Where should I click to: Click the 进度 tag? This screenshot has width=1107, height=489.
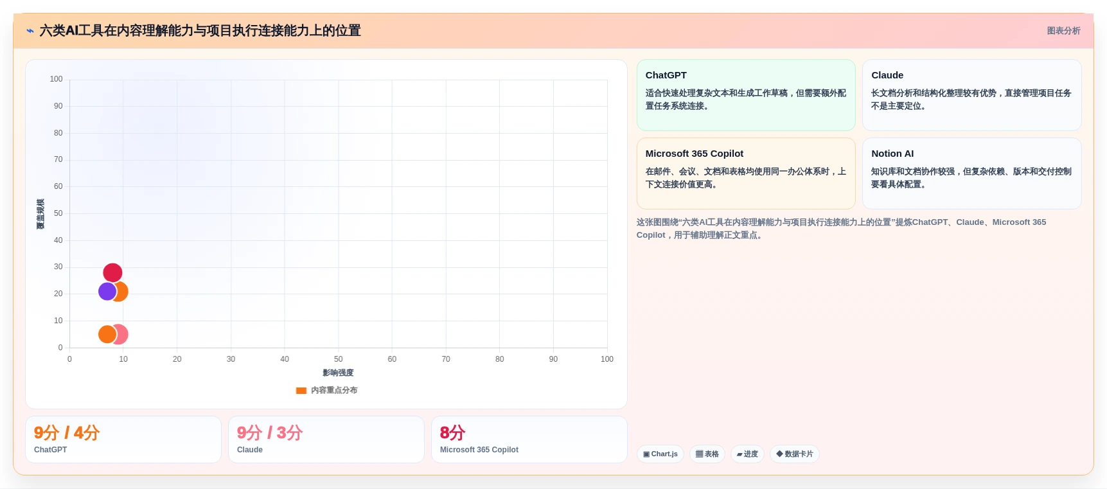pos(747,454)
